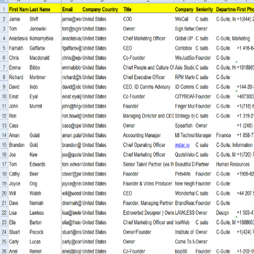This screenshot has height=254, width=254.
Task: Click the cell containing Lawless
Action: click(x=45, y=213)
